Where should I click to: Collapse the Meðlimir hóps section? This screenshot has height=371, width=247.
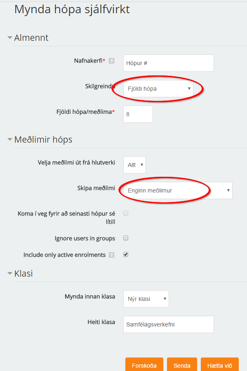click(x=9, y=139)
